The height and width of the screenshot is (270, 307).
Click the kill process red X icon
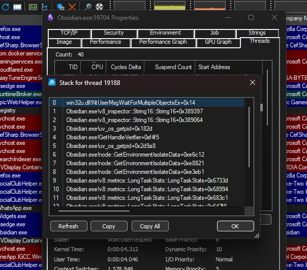pyautogui.click(x=72, y=7)
